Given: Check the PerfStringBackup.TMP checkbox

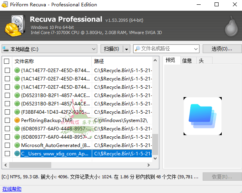Looking at the screenshot, I should tap(7, 120).
